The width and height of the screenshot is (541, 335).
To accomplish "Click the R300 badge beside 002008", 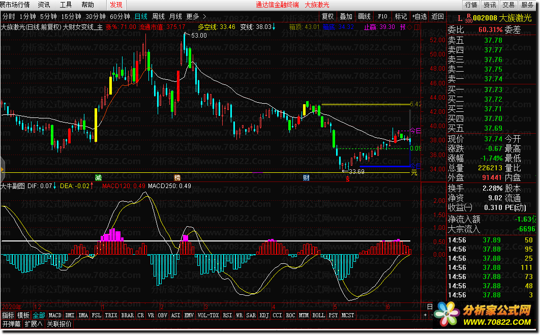I will point(469,18).
